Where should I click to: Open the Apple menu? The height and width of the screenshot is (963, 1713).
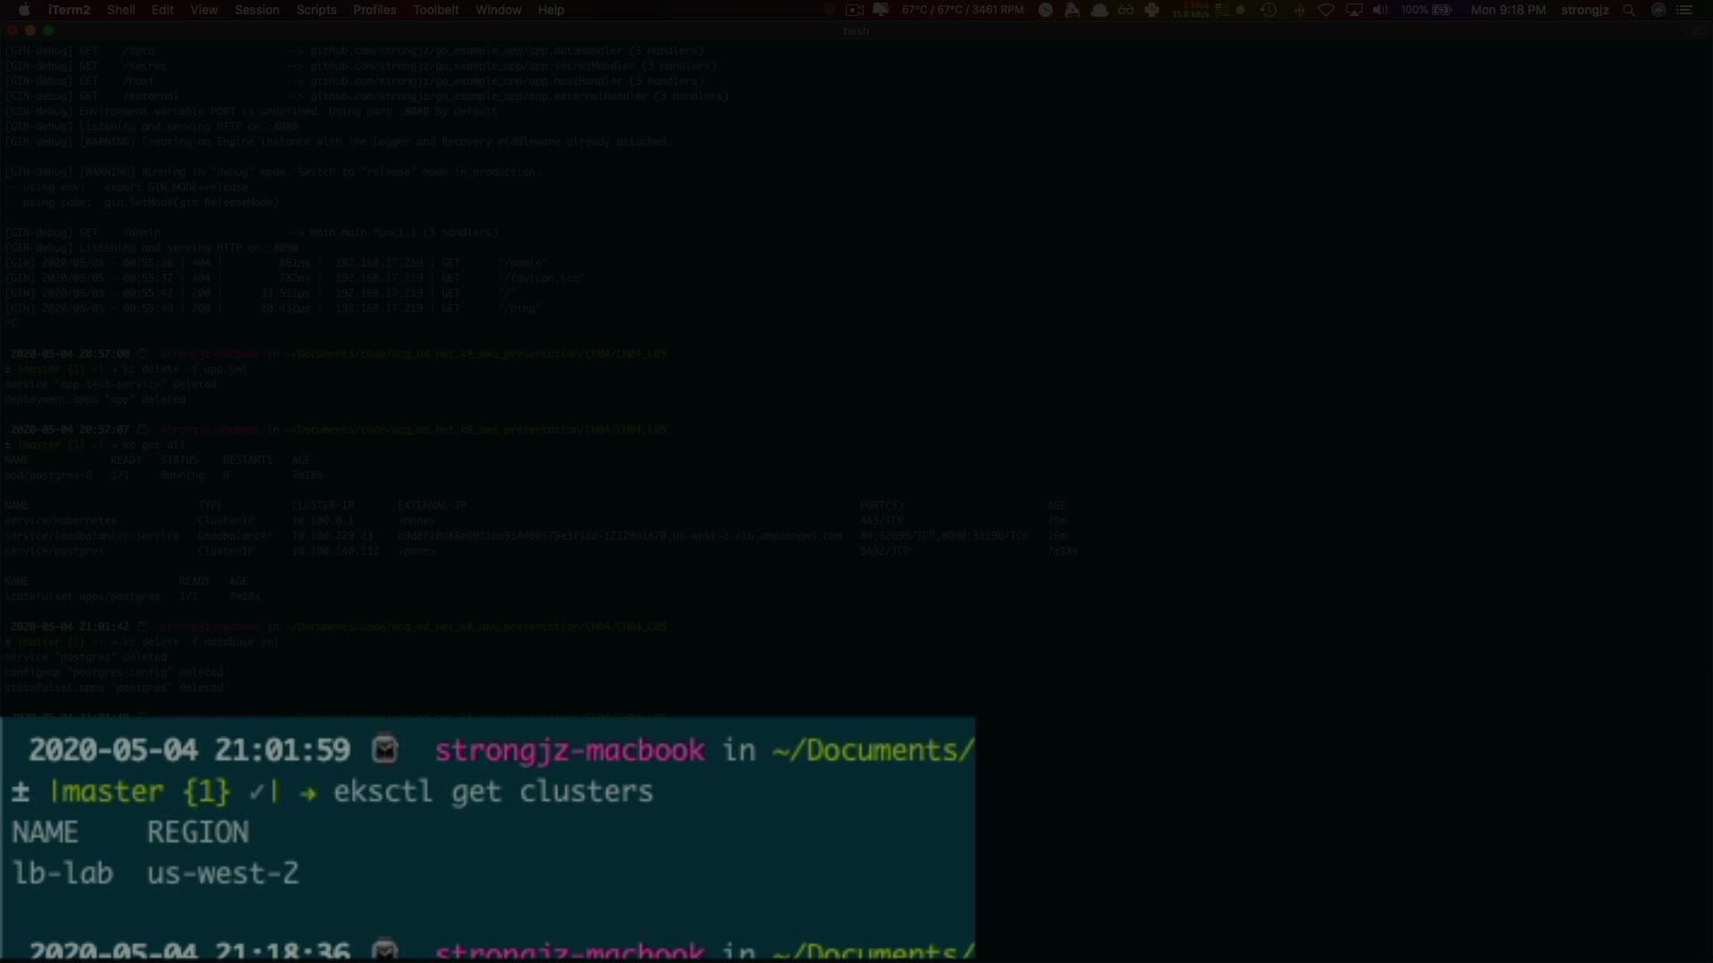(x=24, y=10)
